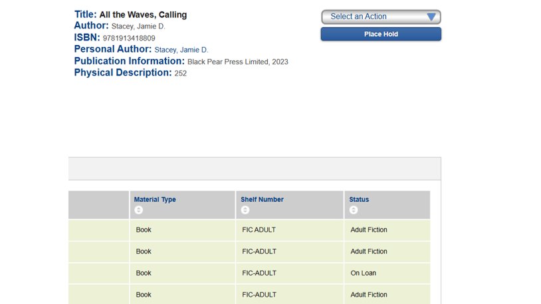The width and height of the screenshot is (541, 304).
Task: Click FIC-ADULT in the On Loan row
Action: pyautogui.click(x=259, y=273)
